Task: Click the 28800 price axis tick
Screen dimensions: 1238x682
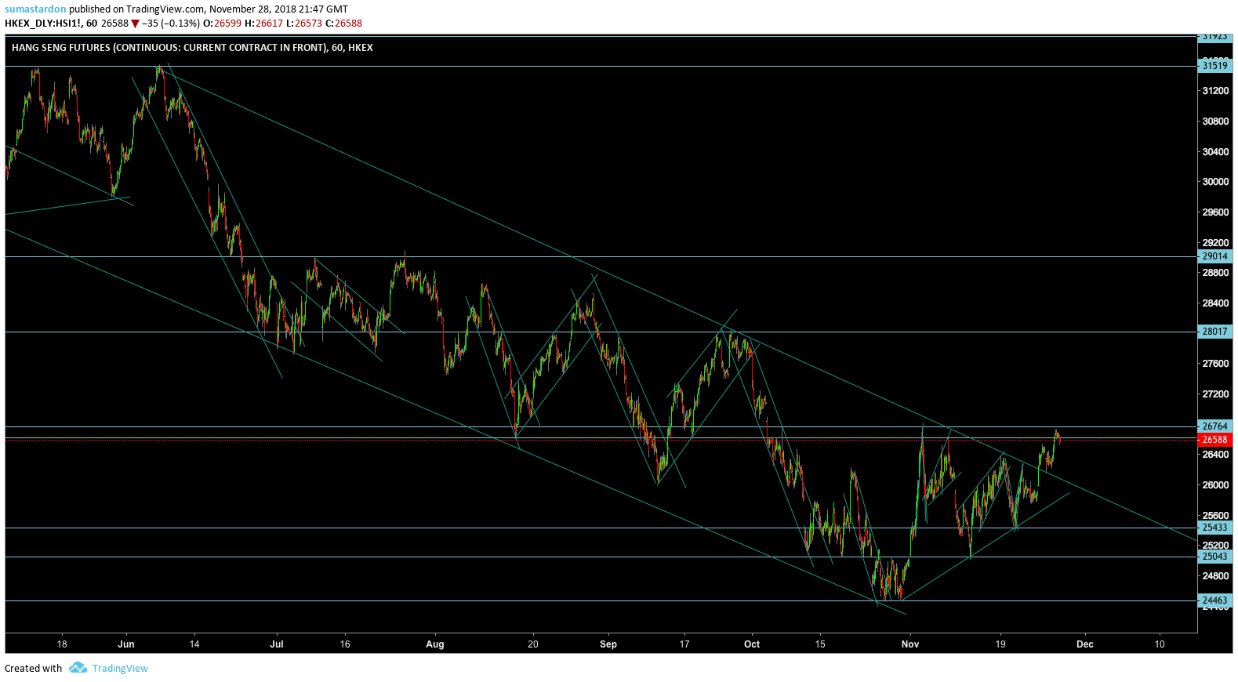Action: [1215, 273]
